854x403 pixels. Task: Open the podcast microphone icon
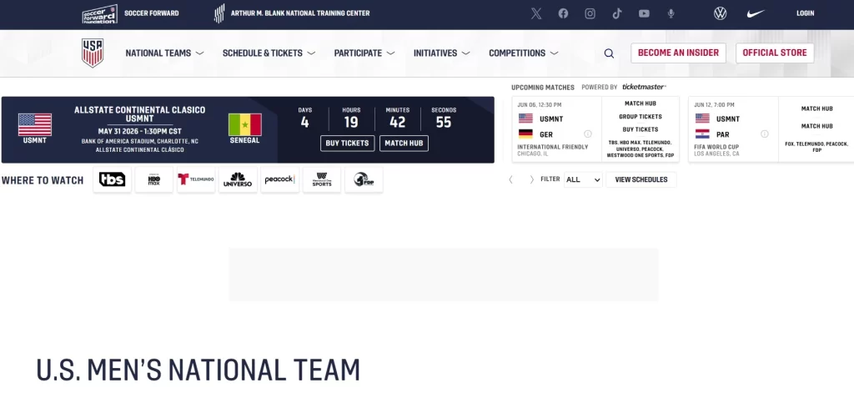[671, 13]
